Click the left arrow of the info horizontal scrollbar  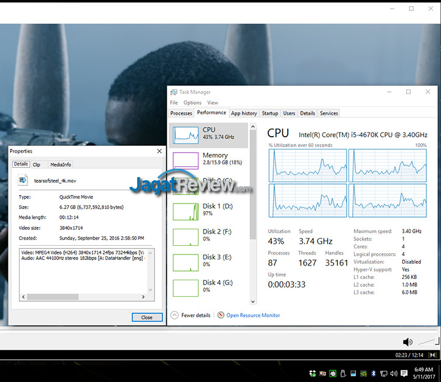pos(23,297)
